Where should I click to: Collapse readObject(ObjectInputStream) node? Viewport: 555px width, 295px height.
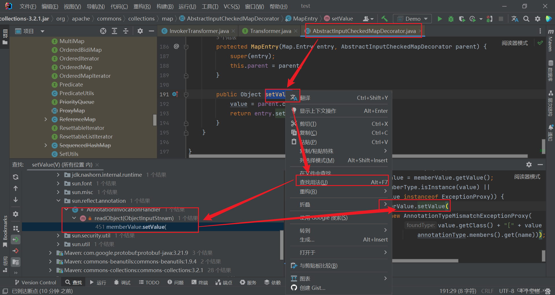[74, 218]
